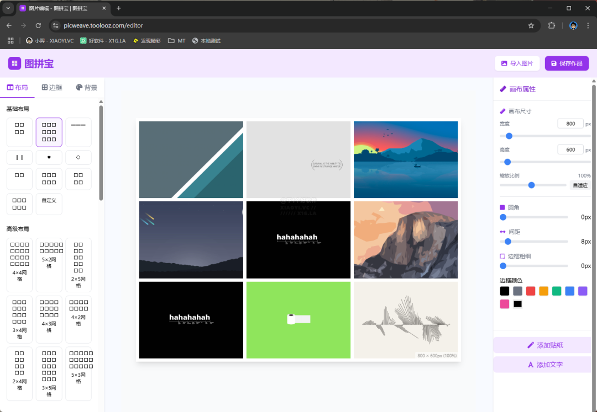Select the 3×3 grid layout icon

pos(49,132)
